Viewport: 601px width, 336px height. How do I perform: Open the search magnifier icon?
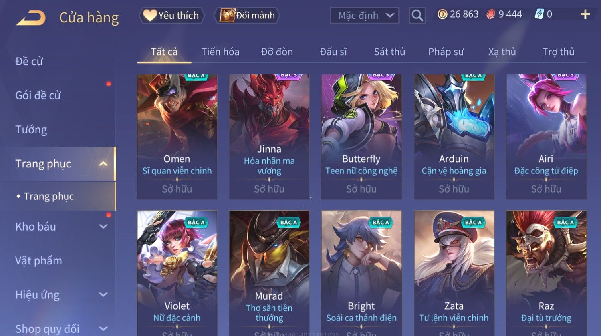tap(417, 16)
